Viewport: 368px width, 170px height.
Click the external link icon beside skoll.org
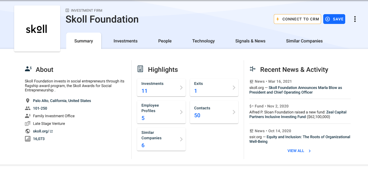pos(51,131)
